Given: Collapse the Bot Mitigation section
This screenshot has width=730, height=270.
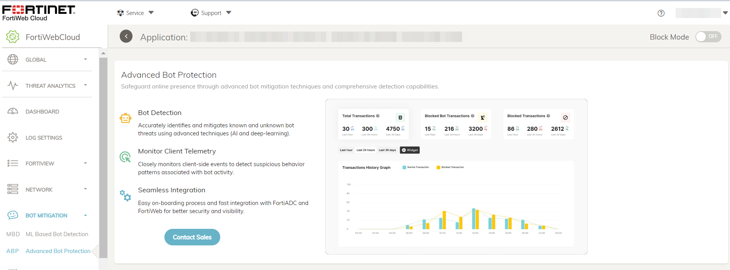Looking at the screenshot, I should point(85,215).
